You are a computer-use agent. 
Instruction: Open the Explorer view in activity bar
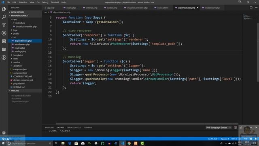tap(4, 9)
